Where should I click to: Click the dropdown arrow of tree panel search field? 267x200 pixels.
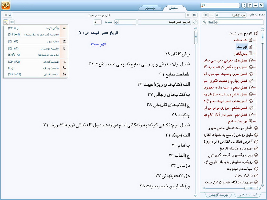216,22
